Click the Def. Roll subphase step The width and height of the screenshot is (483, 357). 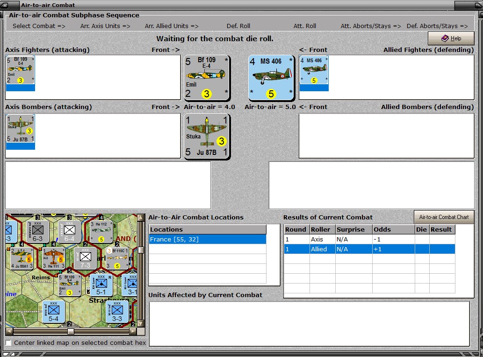[x=238, y=26]
